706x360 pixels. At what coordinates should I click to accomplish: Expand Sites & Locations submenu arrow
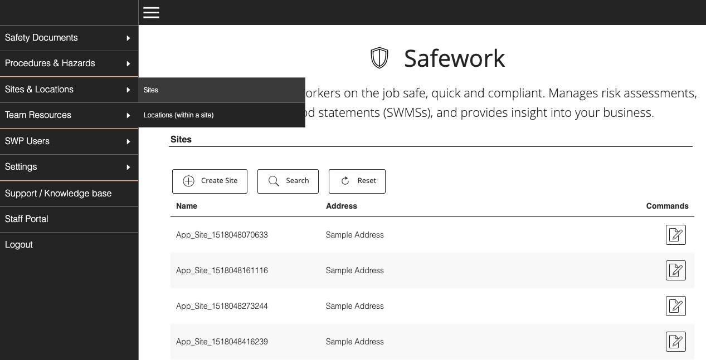click(128, 90)
